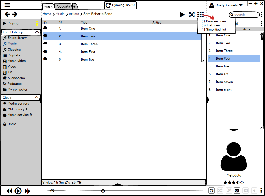Viewport: 265px width, 196px height.
Task: Collapse the Cloud section
Action: tap(37, 98)
